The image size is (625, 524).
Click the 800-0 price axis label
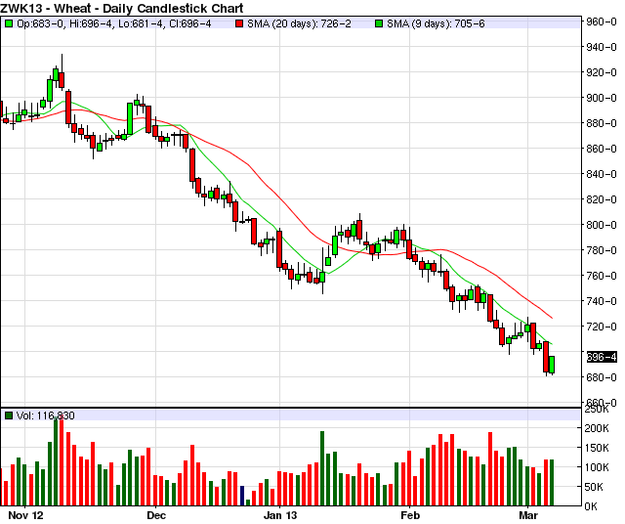click(x=602, y=225)
